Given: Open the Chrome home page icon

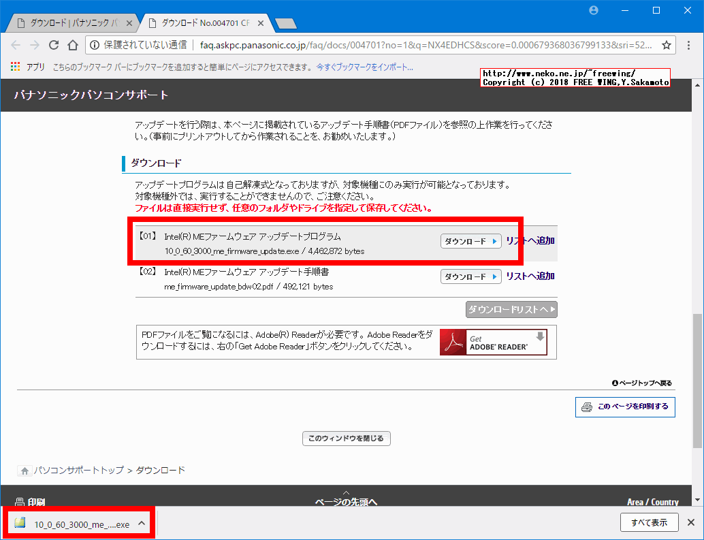Looking at the screenshot, I should [x=73, y=45].
